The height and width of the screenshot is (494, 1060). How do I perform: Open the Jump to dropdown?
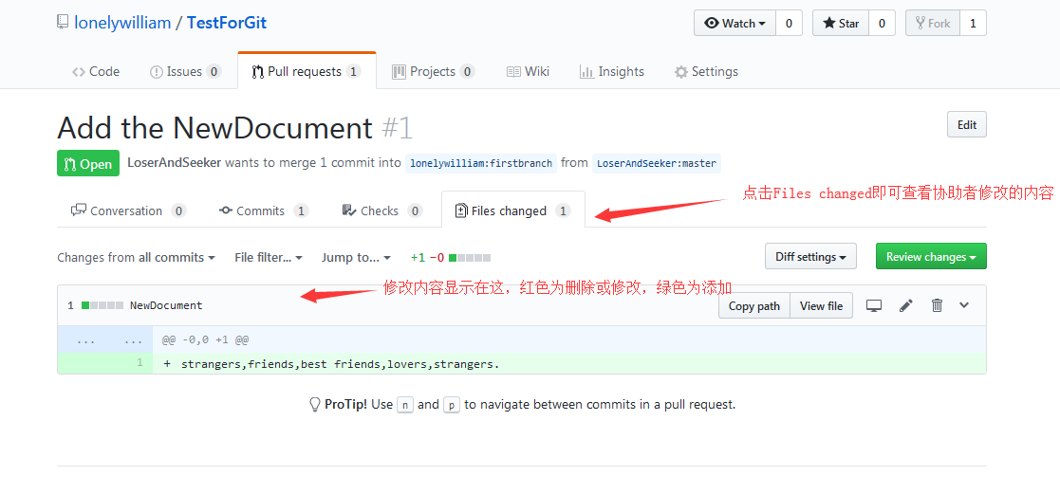356,258
